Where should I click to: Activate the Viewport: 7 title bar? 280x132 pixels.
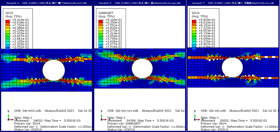click(233, 3)
